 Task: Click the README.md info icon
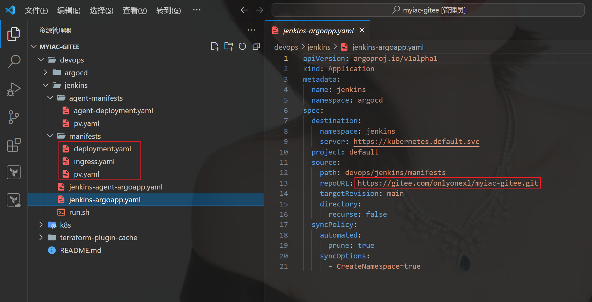[52, 250]
